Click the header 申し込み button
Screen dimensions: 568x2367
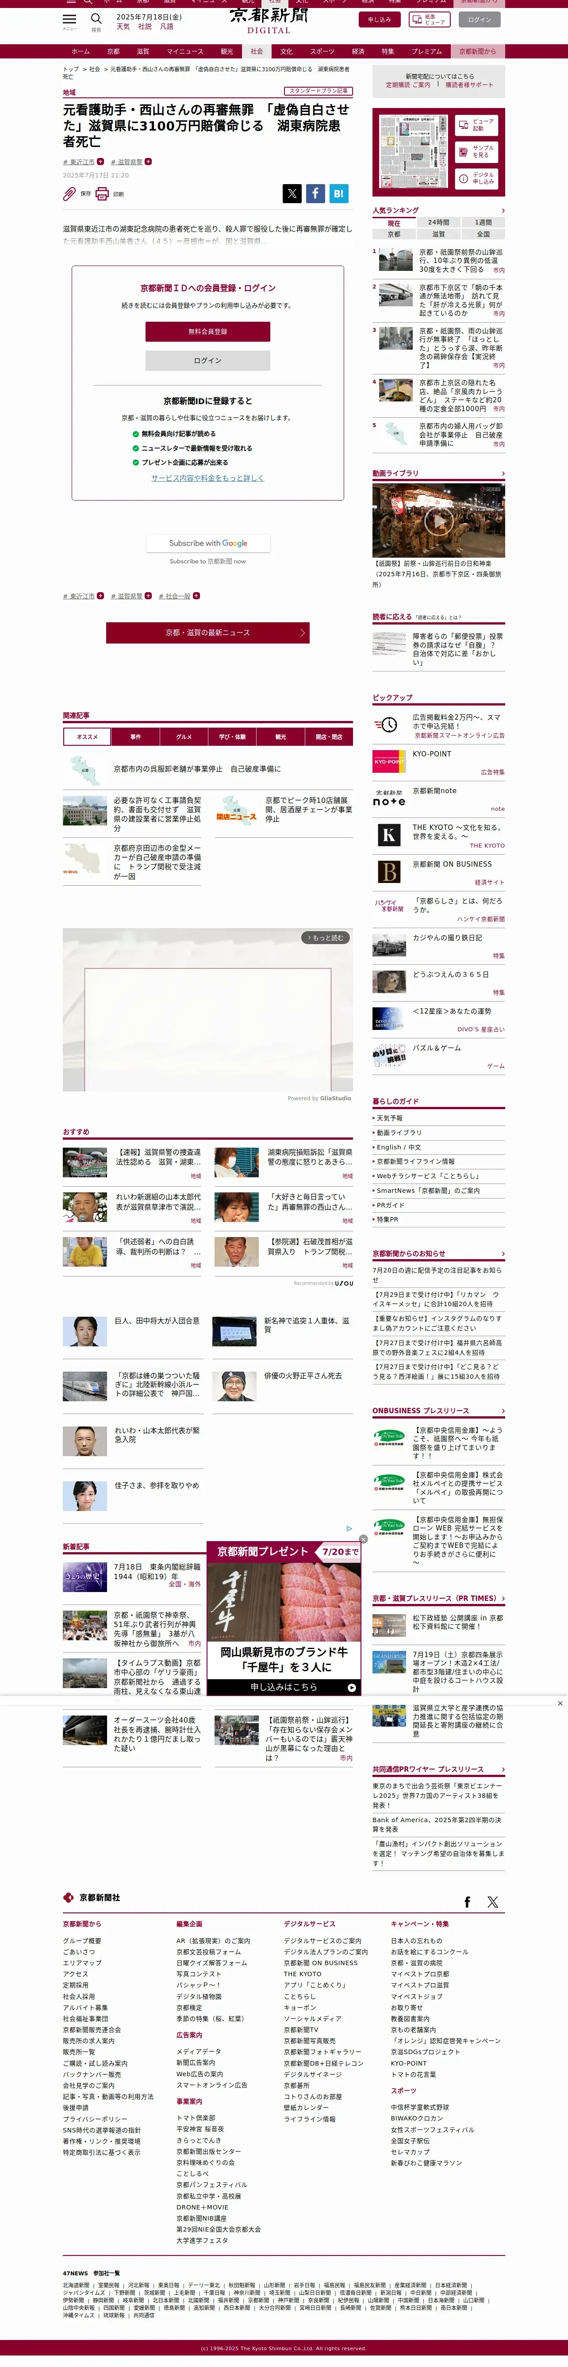pyautogui.click(x=380, y=19)
